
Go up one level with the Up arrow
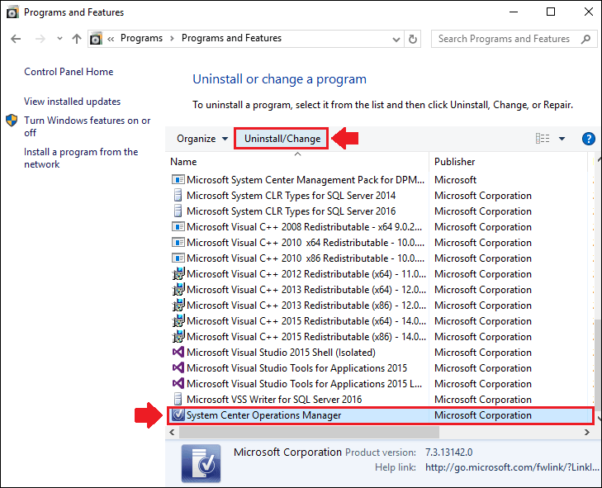pos(77,39)
